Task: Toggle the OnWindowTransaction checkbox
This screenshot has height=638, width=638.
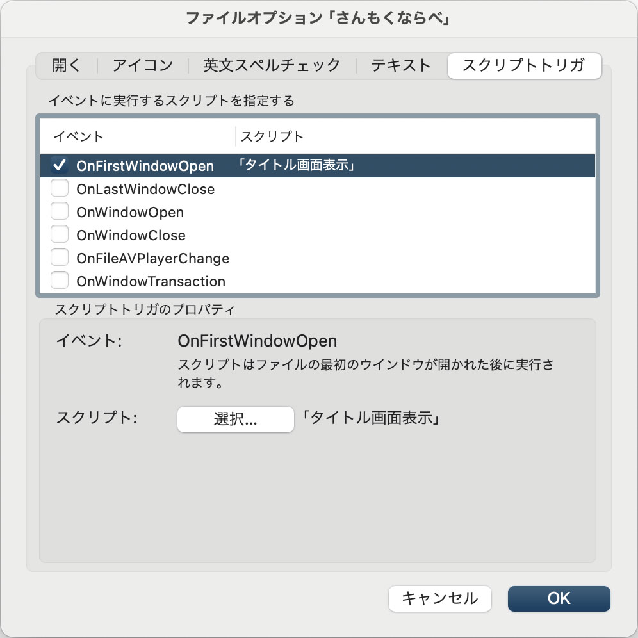Action: (60, 281)
